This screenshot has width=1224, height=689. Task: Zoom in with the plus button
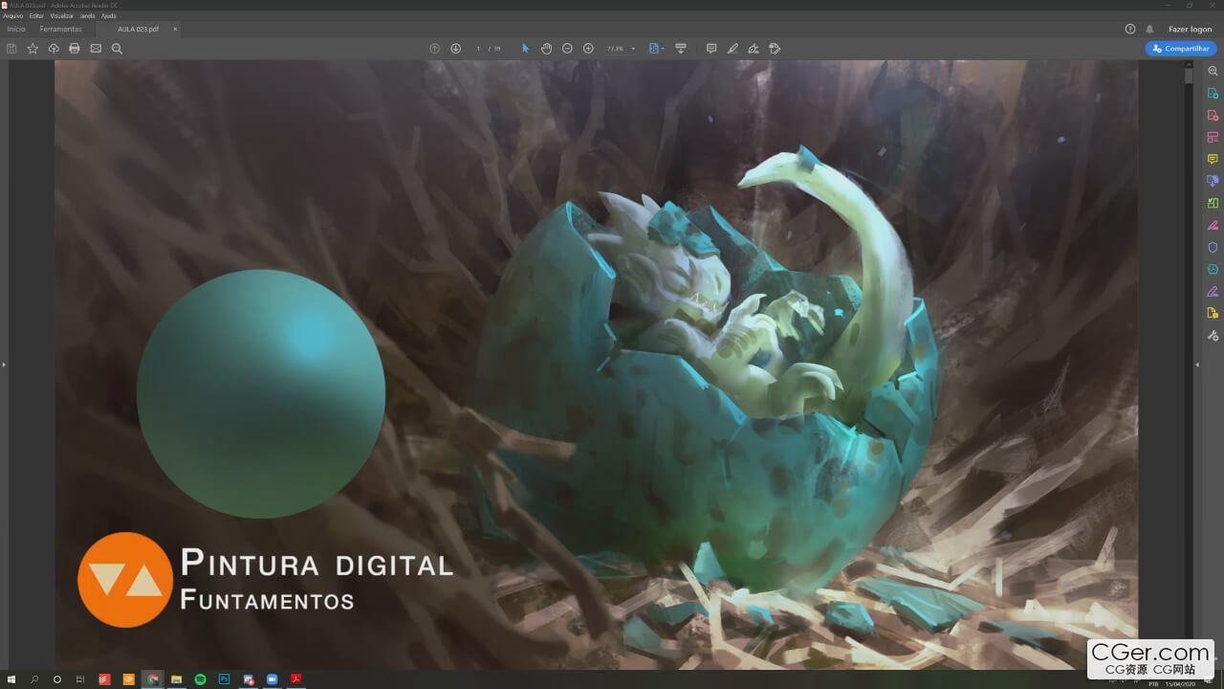588,49
